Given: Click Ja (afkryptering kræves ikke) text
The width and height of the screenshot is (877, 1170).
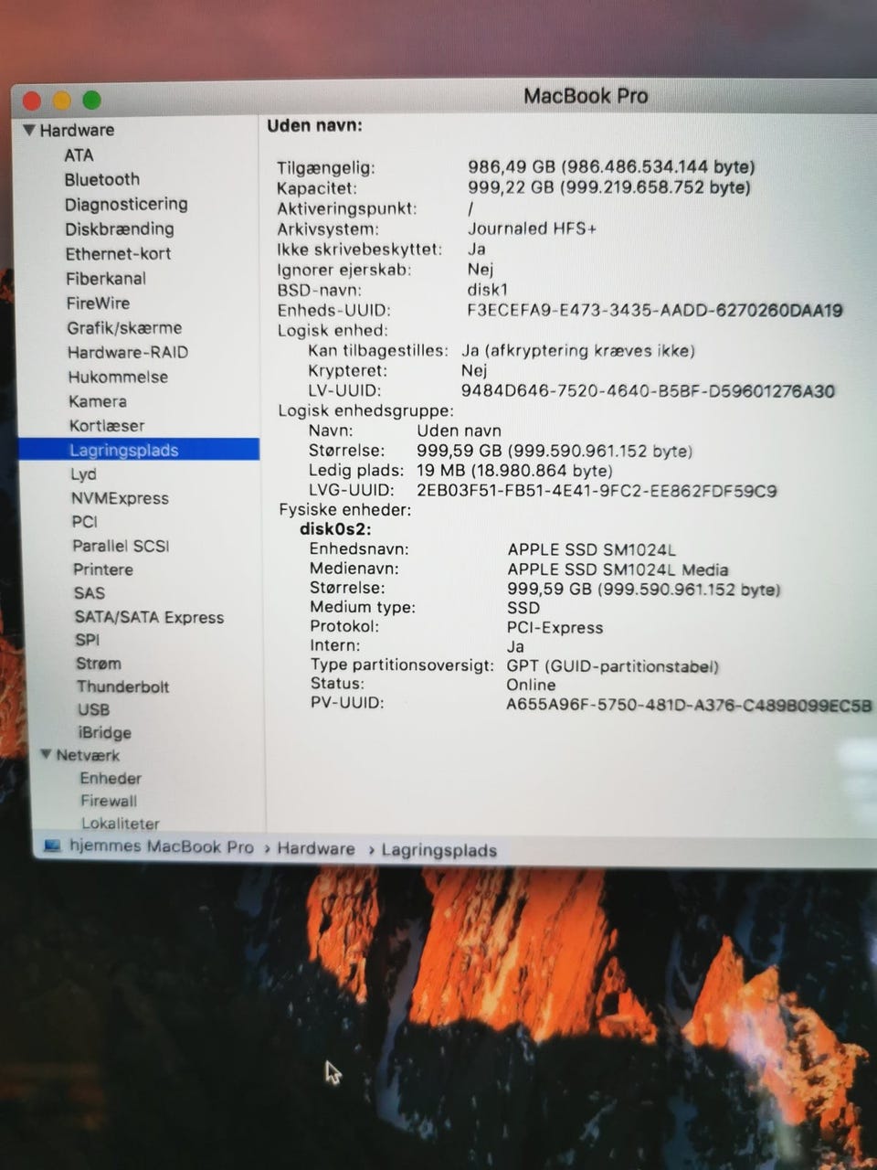Looking at the screenshot, I should pos(577,350).
